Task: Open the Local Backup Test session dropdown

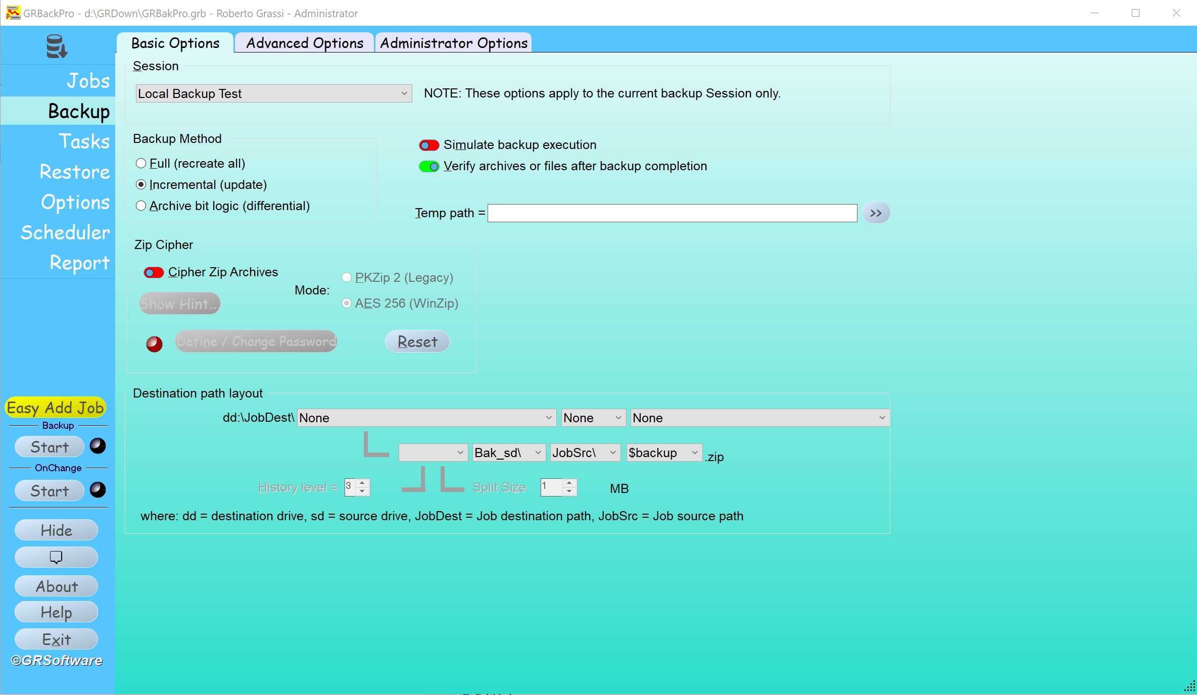Action: click(x=273, y=93)
